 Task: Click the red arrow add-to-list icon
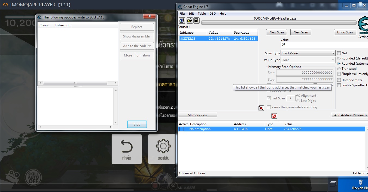[261, 108]
